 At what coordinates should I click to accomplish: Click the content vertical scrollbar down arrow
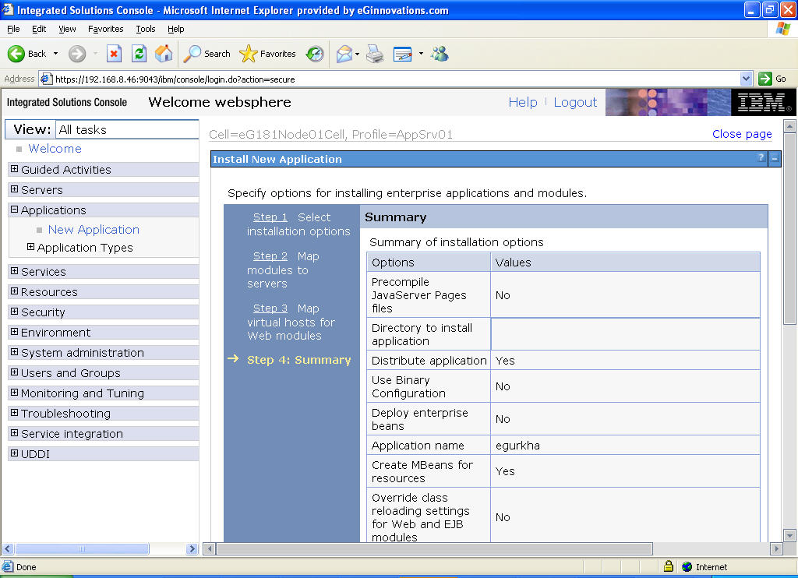pos(789,536)
